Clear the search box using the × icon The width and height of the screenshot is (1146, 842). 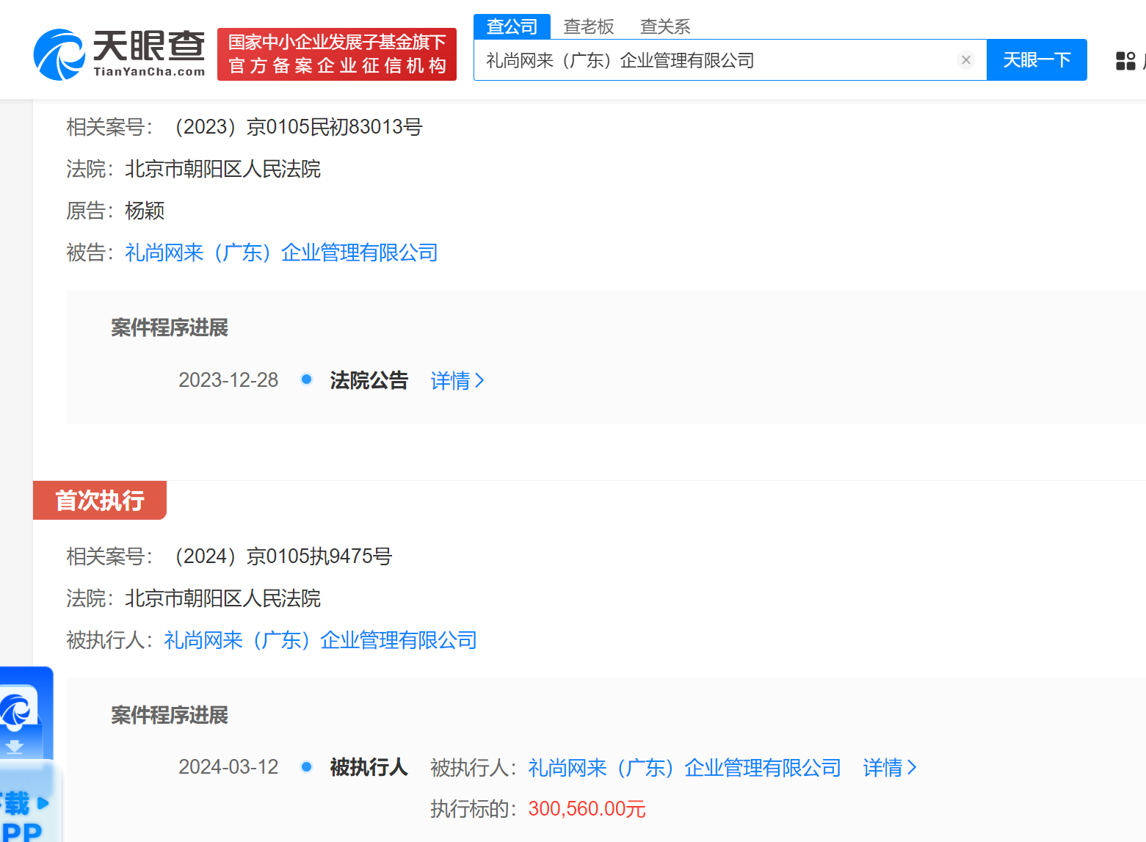[x=965, y=59]
